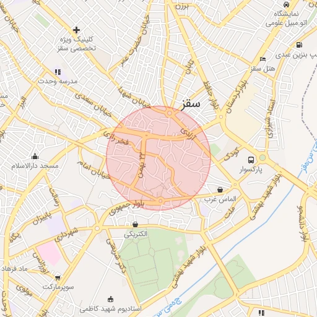Select the pink building block near شهرداری

click(49, 254)
